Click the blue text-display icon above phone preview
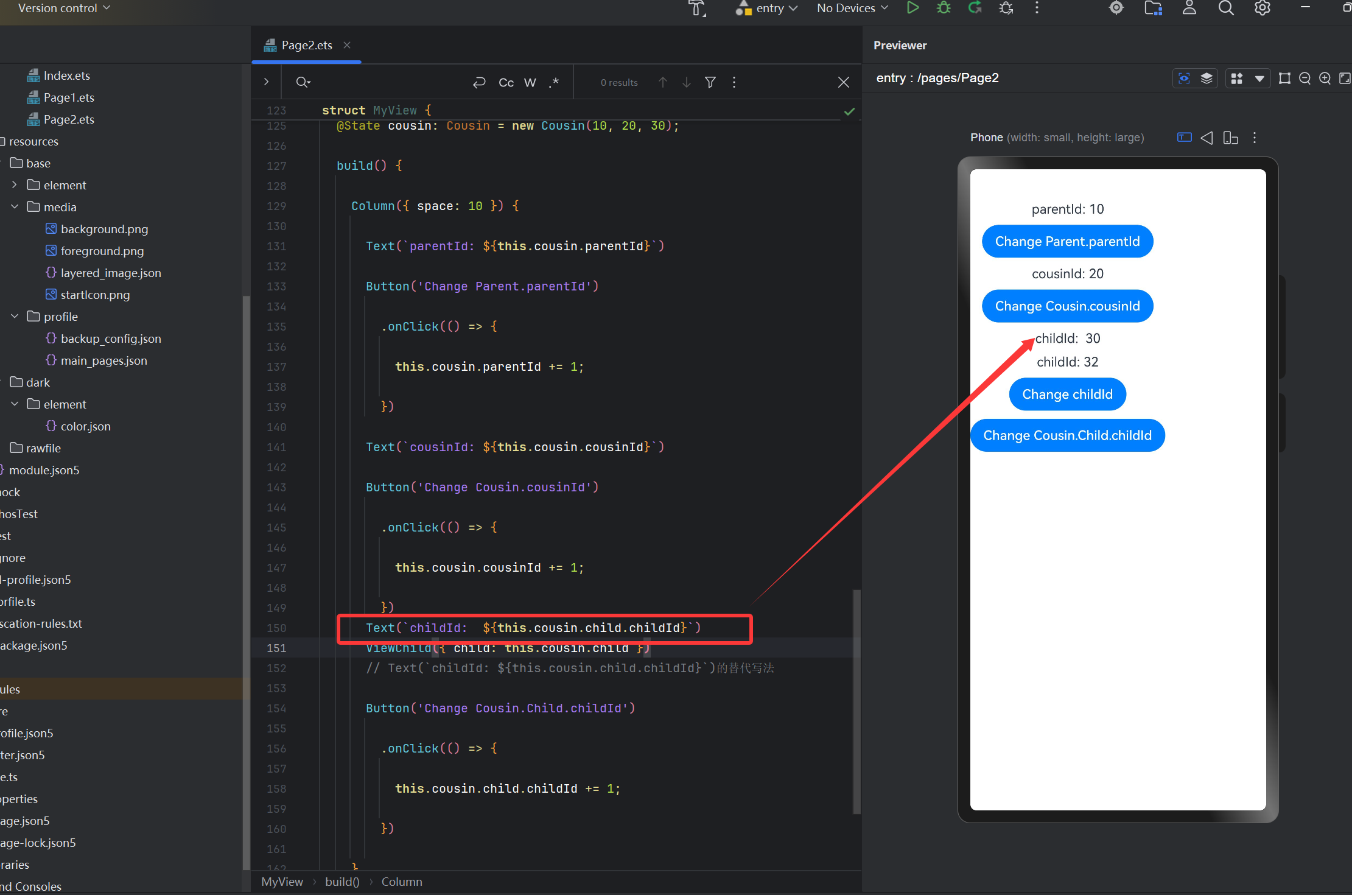1352x895 pixels. coord(1184,138)
